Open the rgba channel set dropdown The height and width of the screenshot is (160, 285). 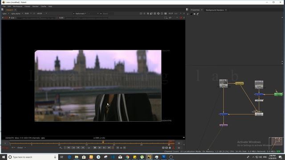point(6,13)
